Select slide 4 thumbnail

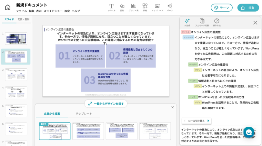pos(16,92)
